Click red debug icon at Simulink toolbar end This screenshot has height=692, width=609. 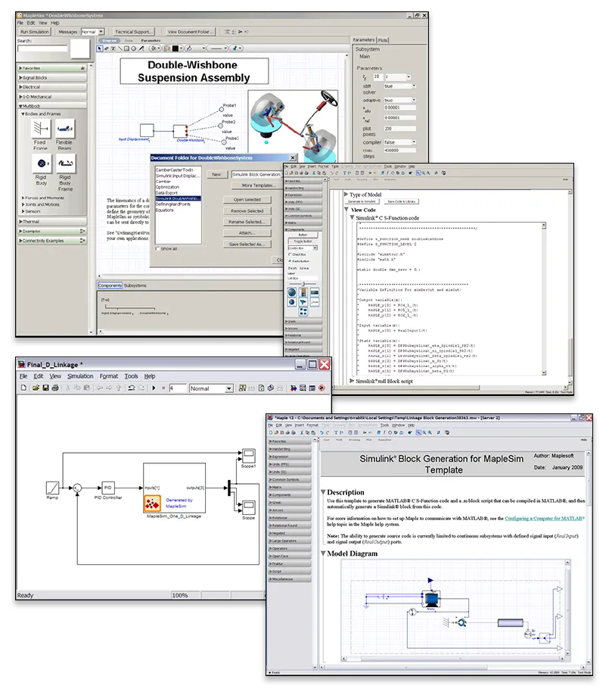click(322, 388)
